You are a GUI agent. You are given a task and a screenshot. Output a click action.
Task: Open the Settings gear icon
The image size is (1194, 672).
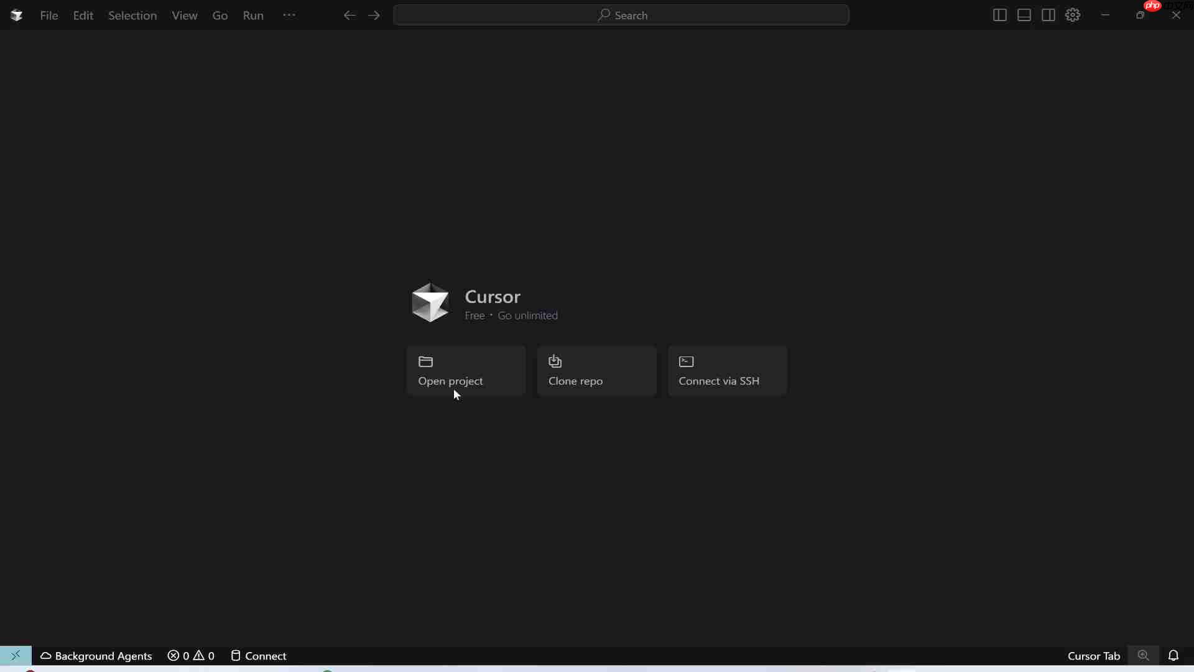pos(1073,15)
